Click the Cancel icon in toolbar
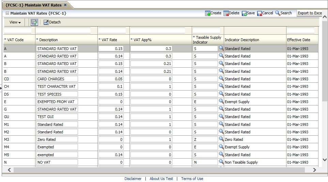Image resolution: width=328 pixels, height=182 pixels. coord(260,13)
